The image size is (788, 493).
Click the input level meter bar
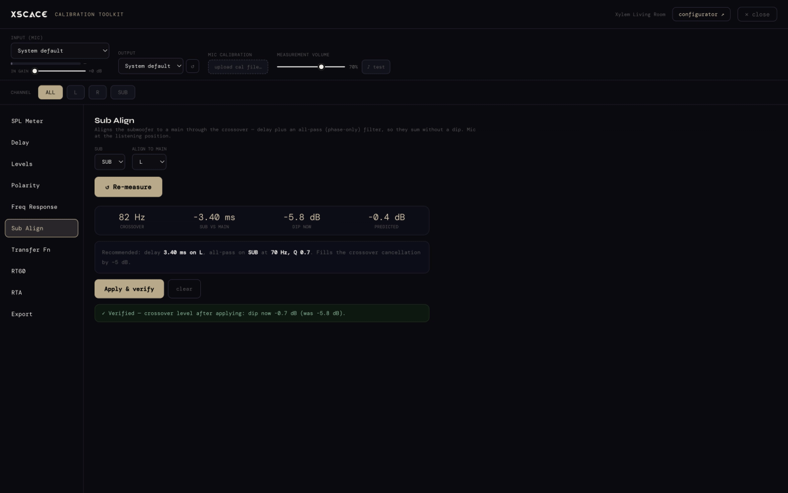click(46, 63)
